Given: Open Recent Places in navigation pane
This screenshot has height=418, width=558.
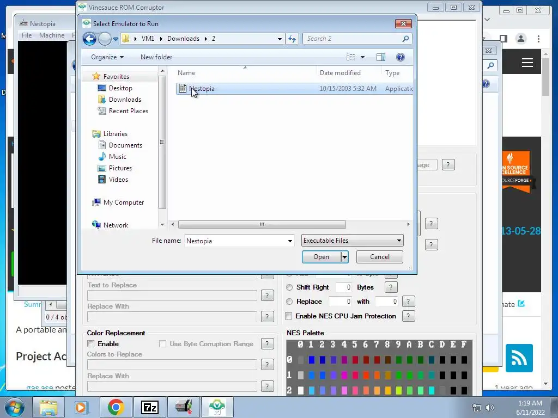Looking at the screenshot, I should pyautogui.click(x=128, y=111).
